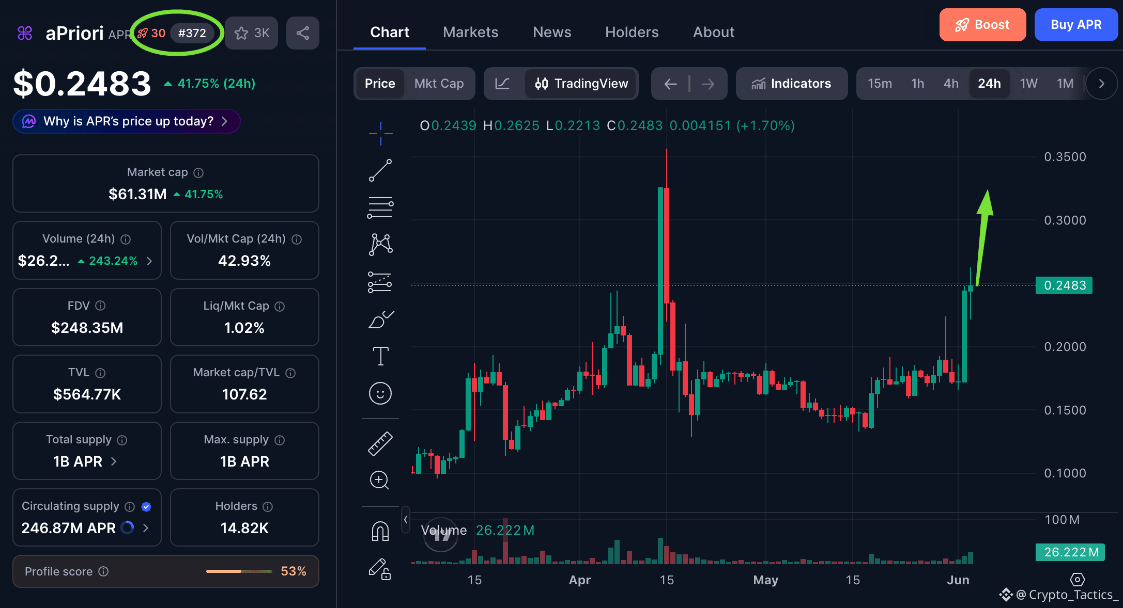The image size is (1123, 608).
Task: Toggle chart to Price view
Action: [380, 84]
